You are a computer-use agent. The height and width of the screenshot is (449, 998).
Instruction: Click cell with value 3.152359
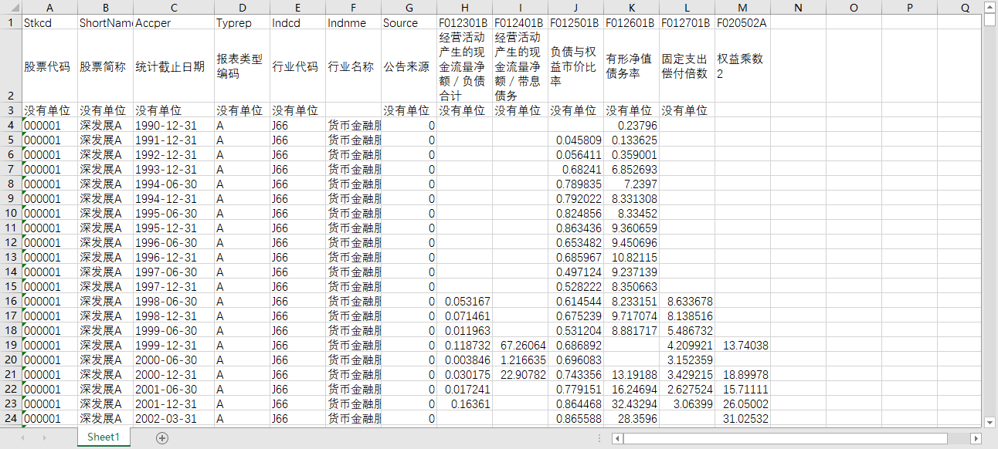(687, 360)
